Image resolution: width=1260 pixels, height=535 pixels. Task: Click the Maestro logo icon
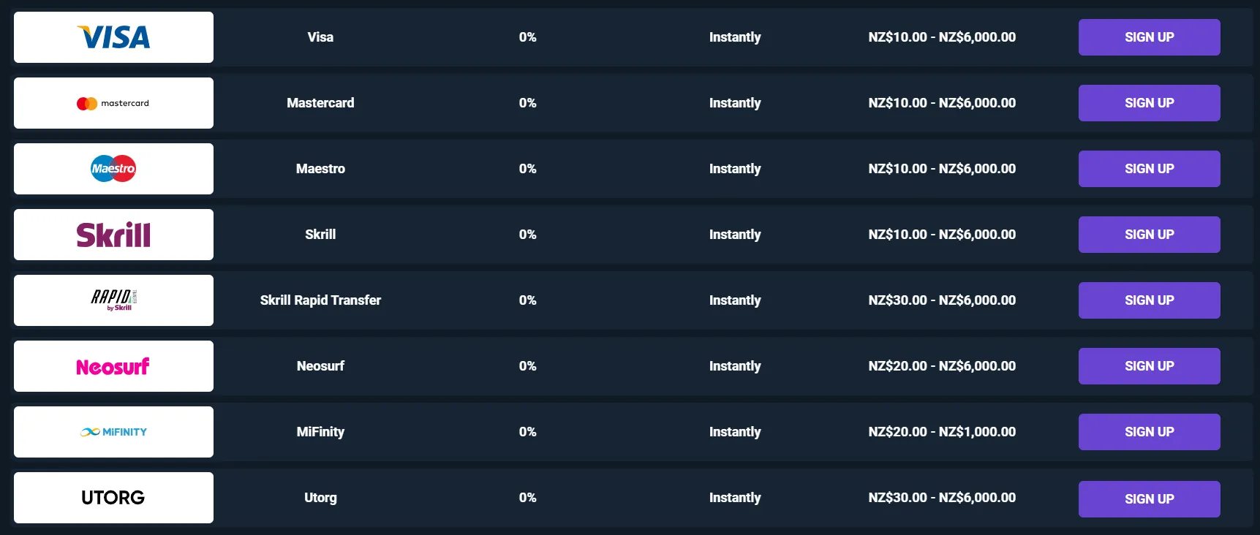coord(113,169)
